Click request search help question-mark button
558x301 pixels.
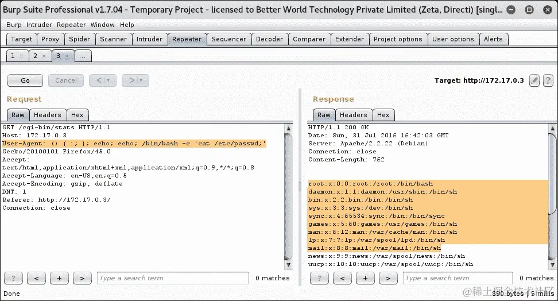point(13,278)
